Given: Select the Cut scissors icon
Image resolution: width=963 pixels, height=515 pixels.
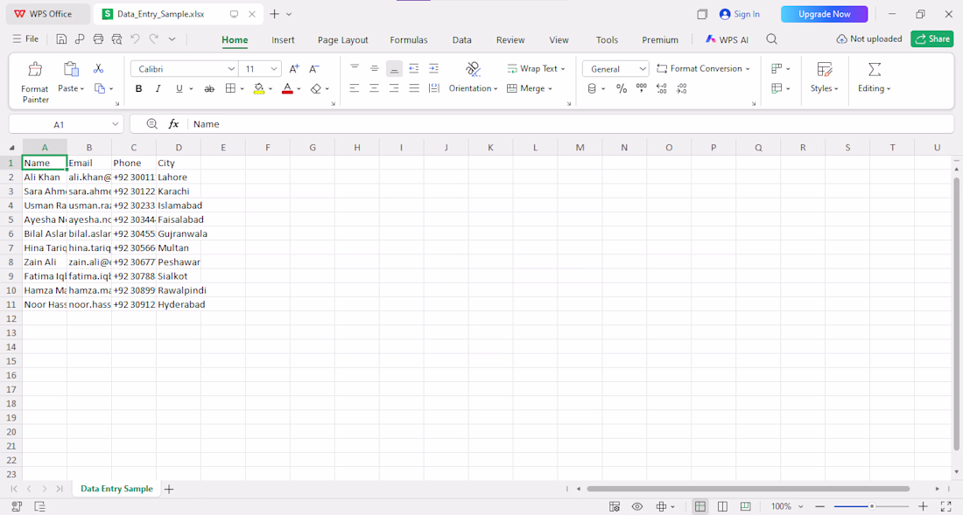Looking at the screenshot, I should coord(98,69).
